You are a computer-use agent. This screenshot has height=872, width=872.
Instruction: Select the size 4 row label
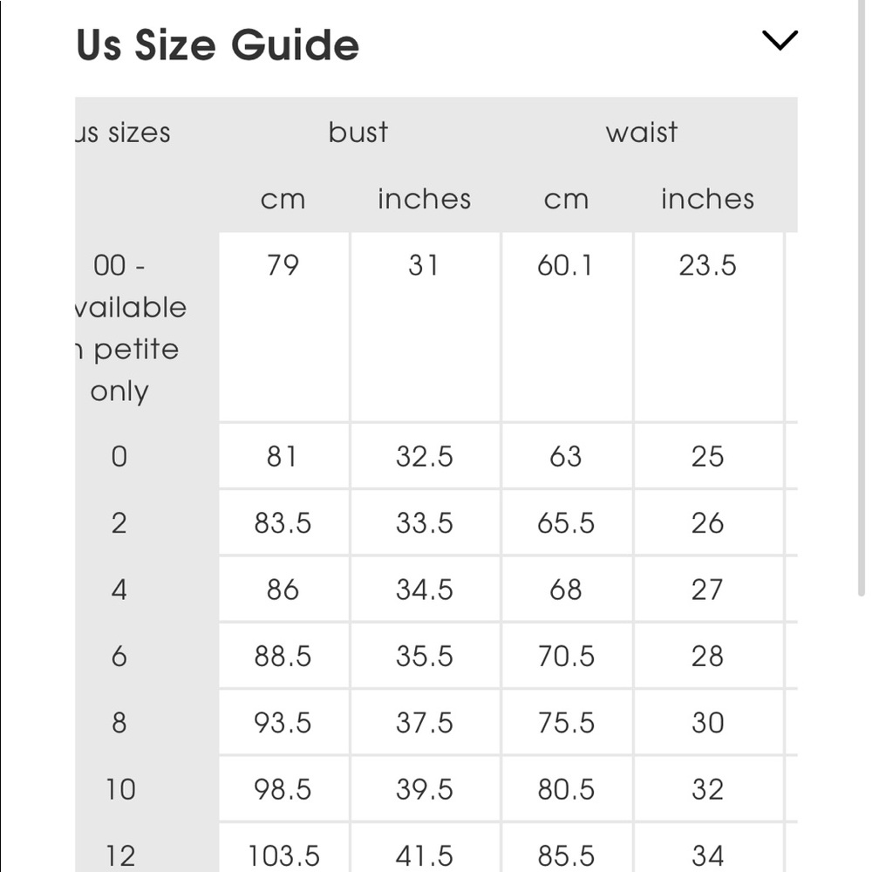coord(119,589)
